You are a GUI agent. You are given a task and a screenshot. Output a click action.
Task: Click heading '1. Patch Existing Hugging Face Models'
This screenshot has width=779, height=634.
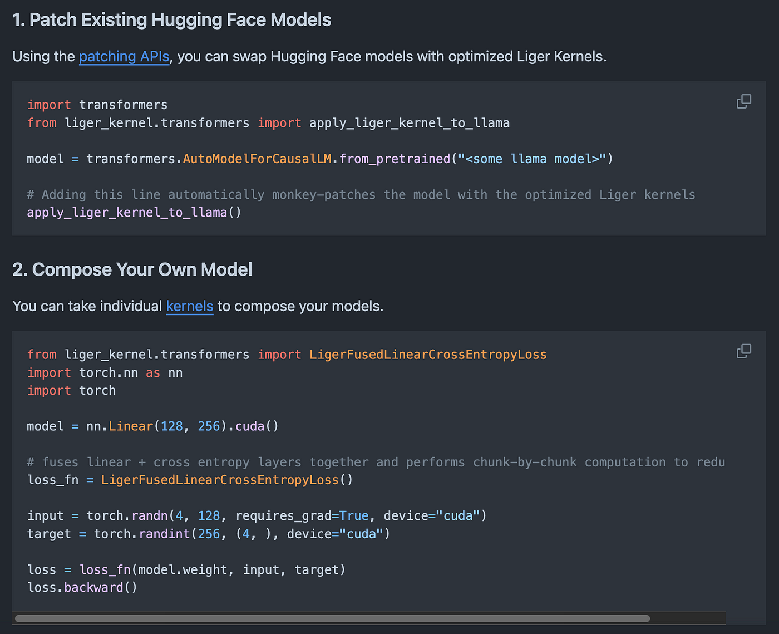(172, 20)
